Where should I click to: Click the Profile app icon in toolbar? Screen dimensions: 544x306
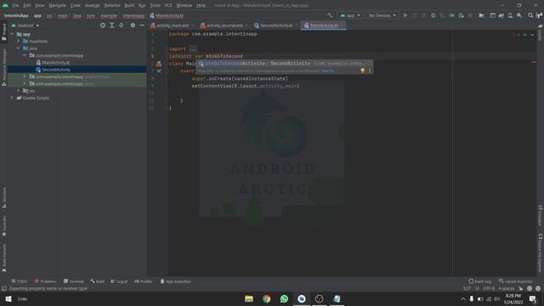(451, 15)
